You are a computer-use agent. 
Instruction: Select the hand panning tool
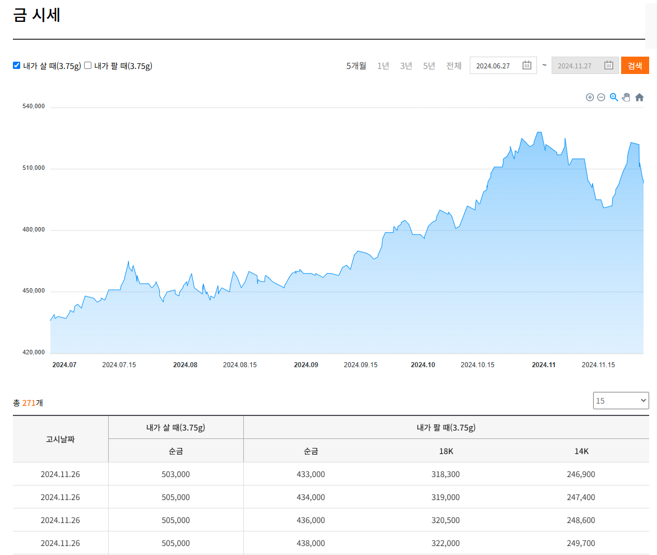pos(626,97)
